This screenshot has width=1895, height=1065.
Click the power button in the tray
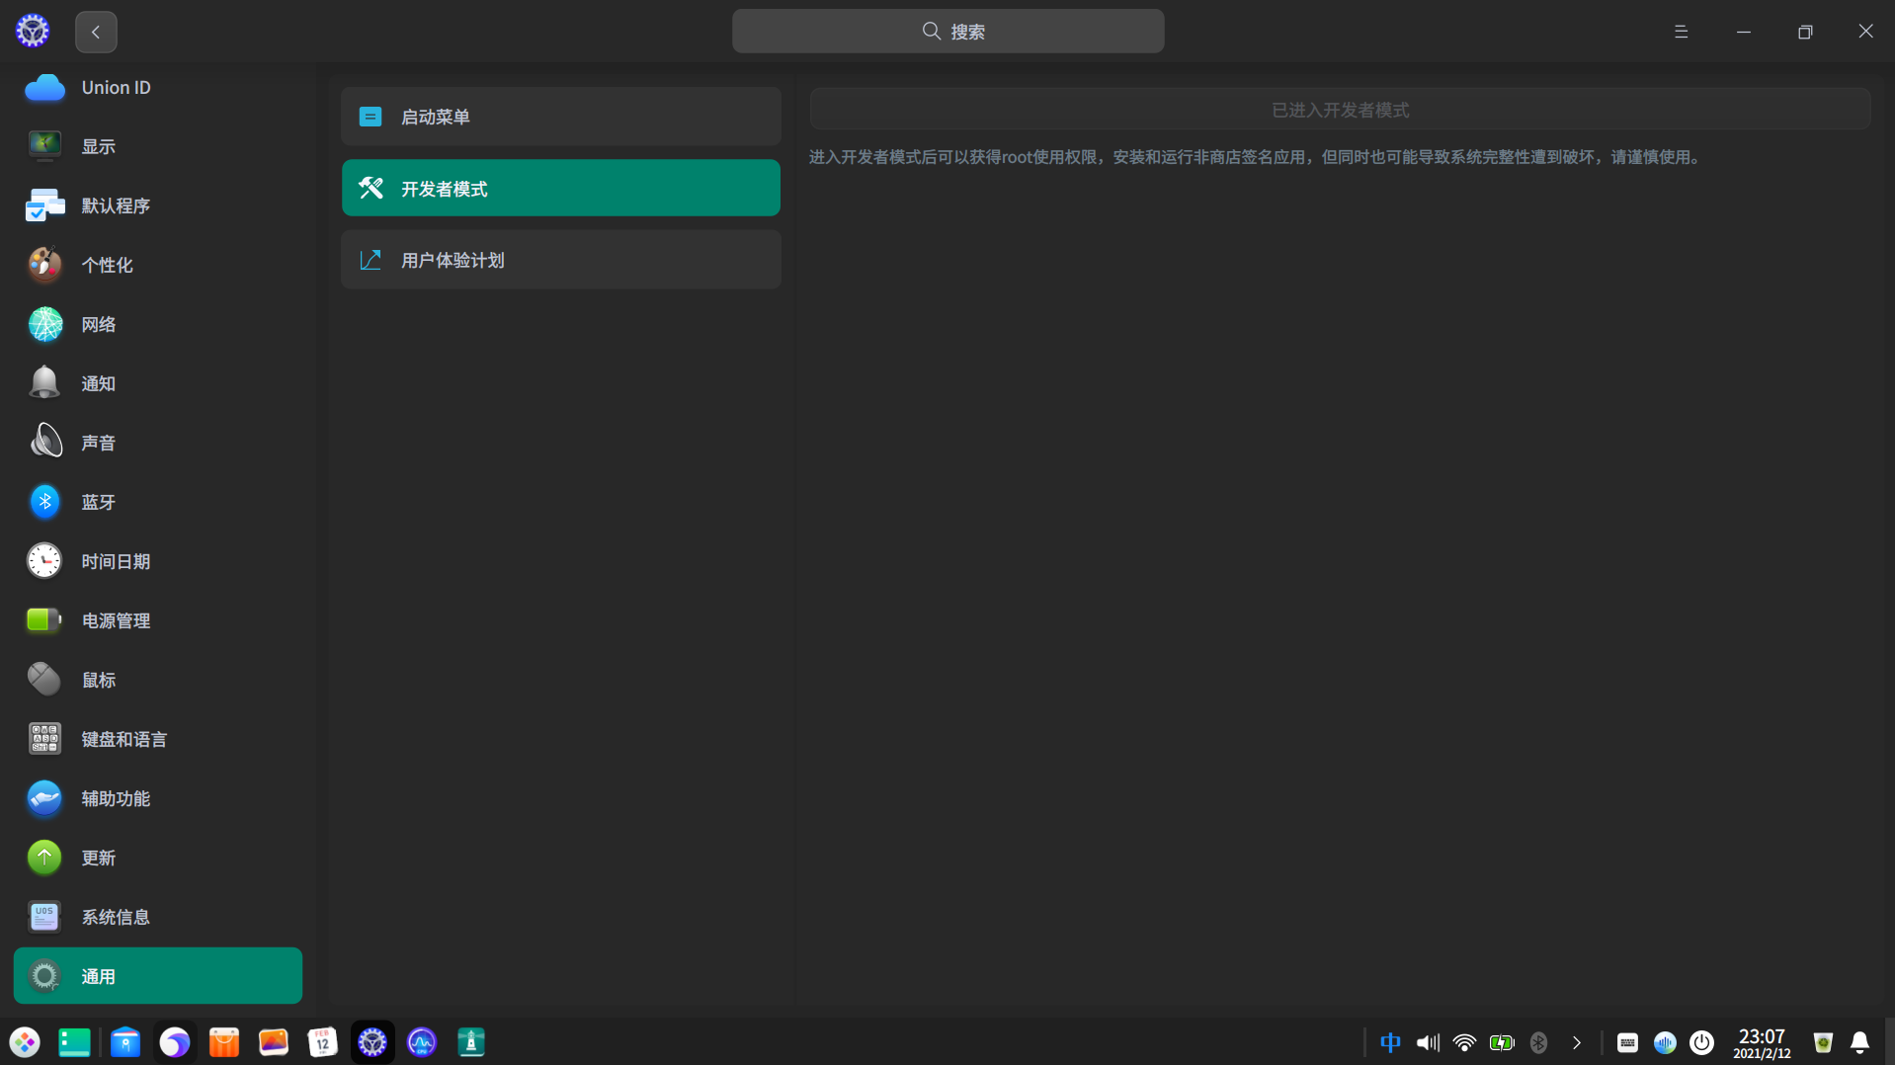click(1701, 1042)
